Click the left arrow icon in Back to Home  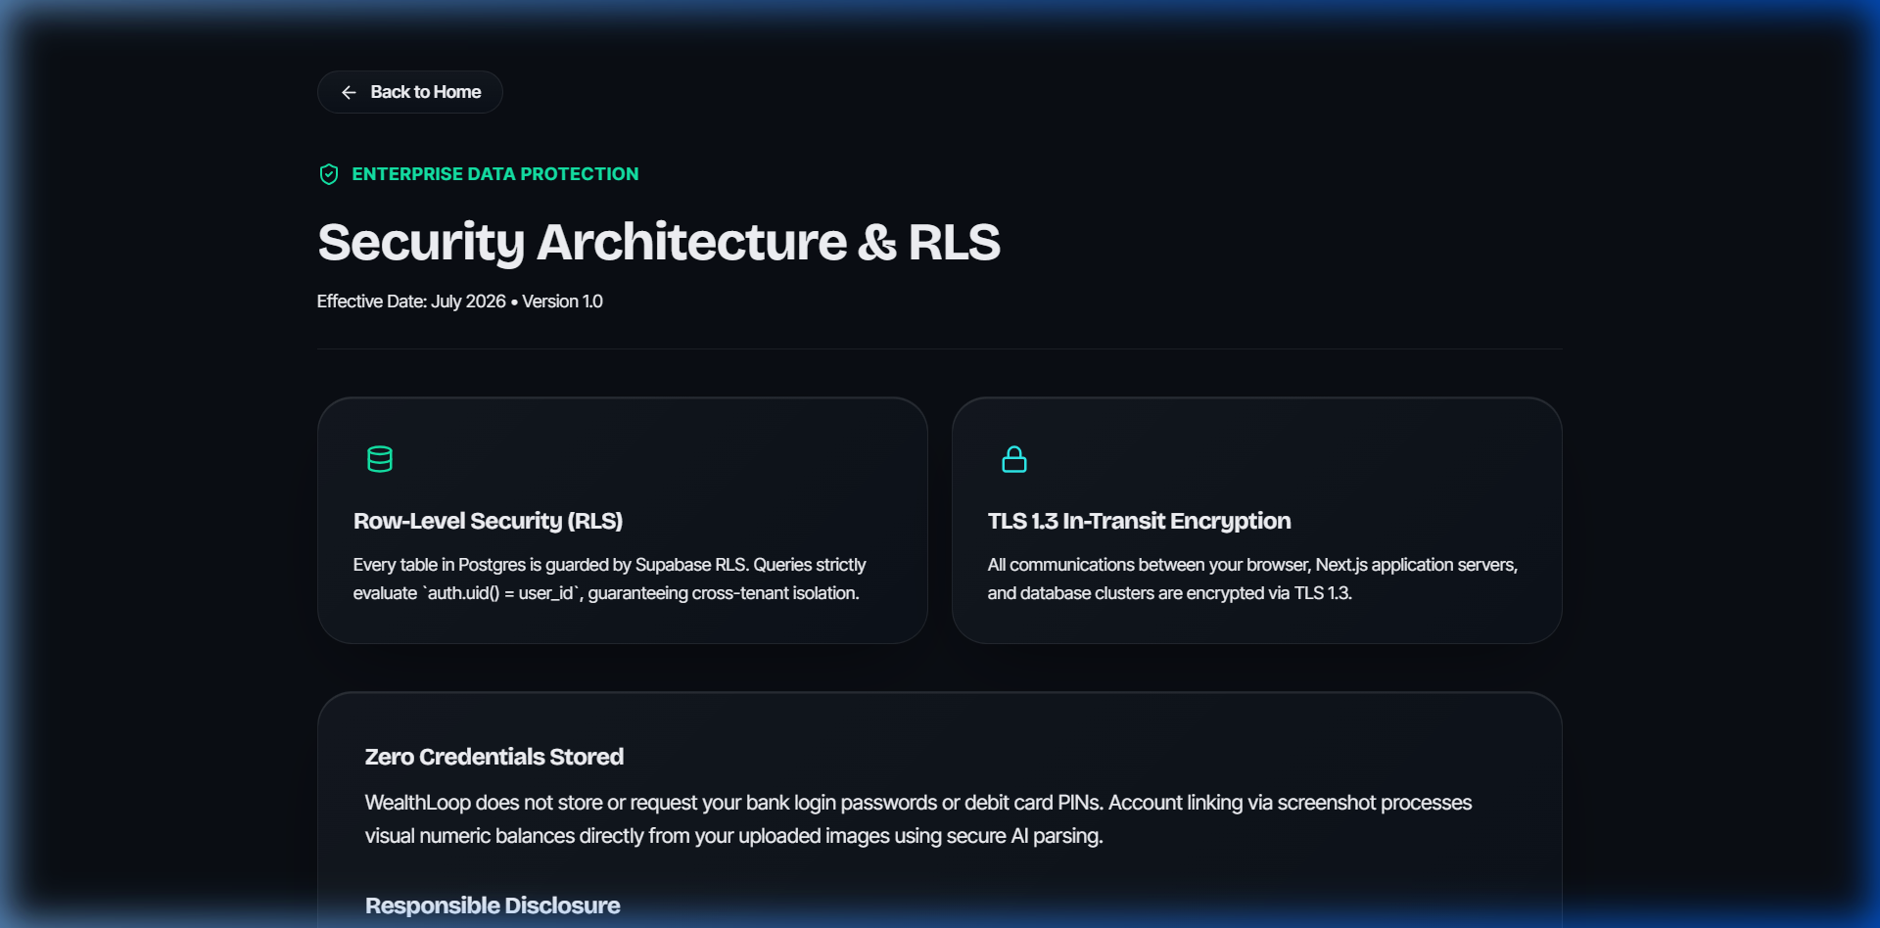(349, 92)
